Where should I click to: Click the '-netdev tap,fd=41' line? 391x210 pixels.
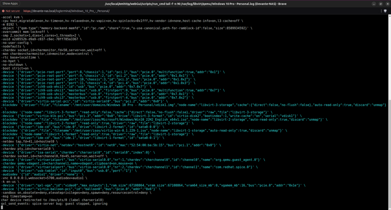pyautogui.click(x=29, y=141)
